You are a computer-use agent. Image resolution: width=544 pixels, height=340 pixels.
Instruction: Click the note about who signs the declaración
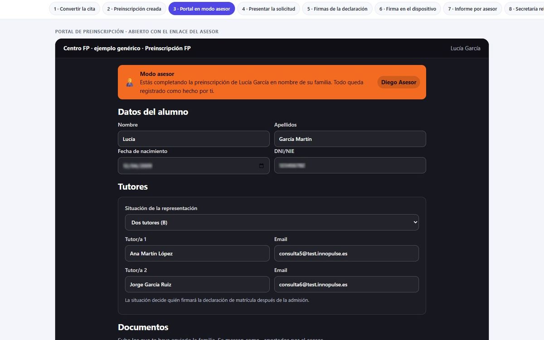[x=217, y=300]
